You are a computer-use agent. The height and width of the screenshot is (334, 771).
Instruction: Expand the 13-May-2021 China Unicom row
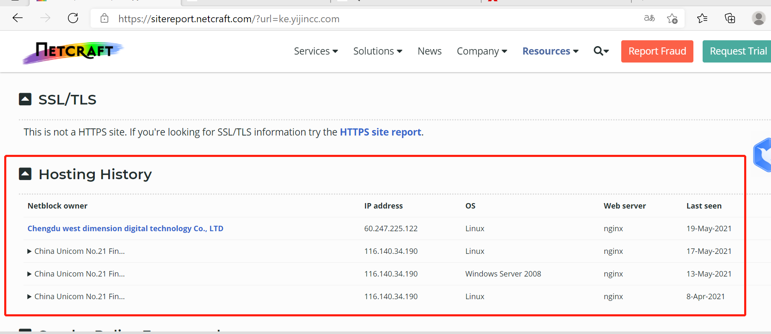[29, 274]
